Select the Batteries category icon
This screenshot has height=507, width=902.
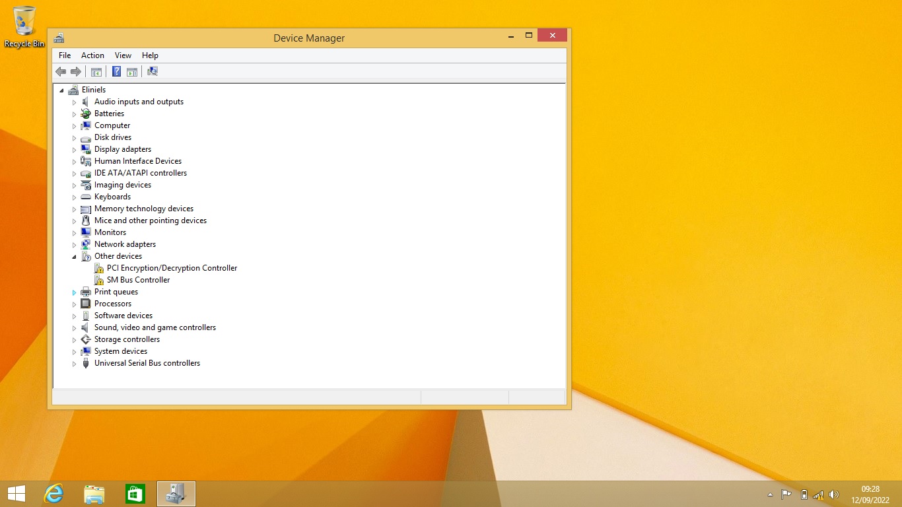coord(86,114)
